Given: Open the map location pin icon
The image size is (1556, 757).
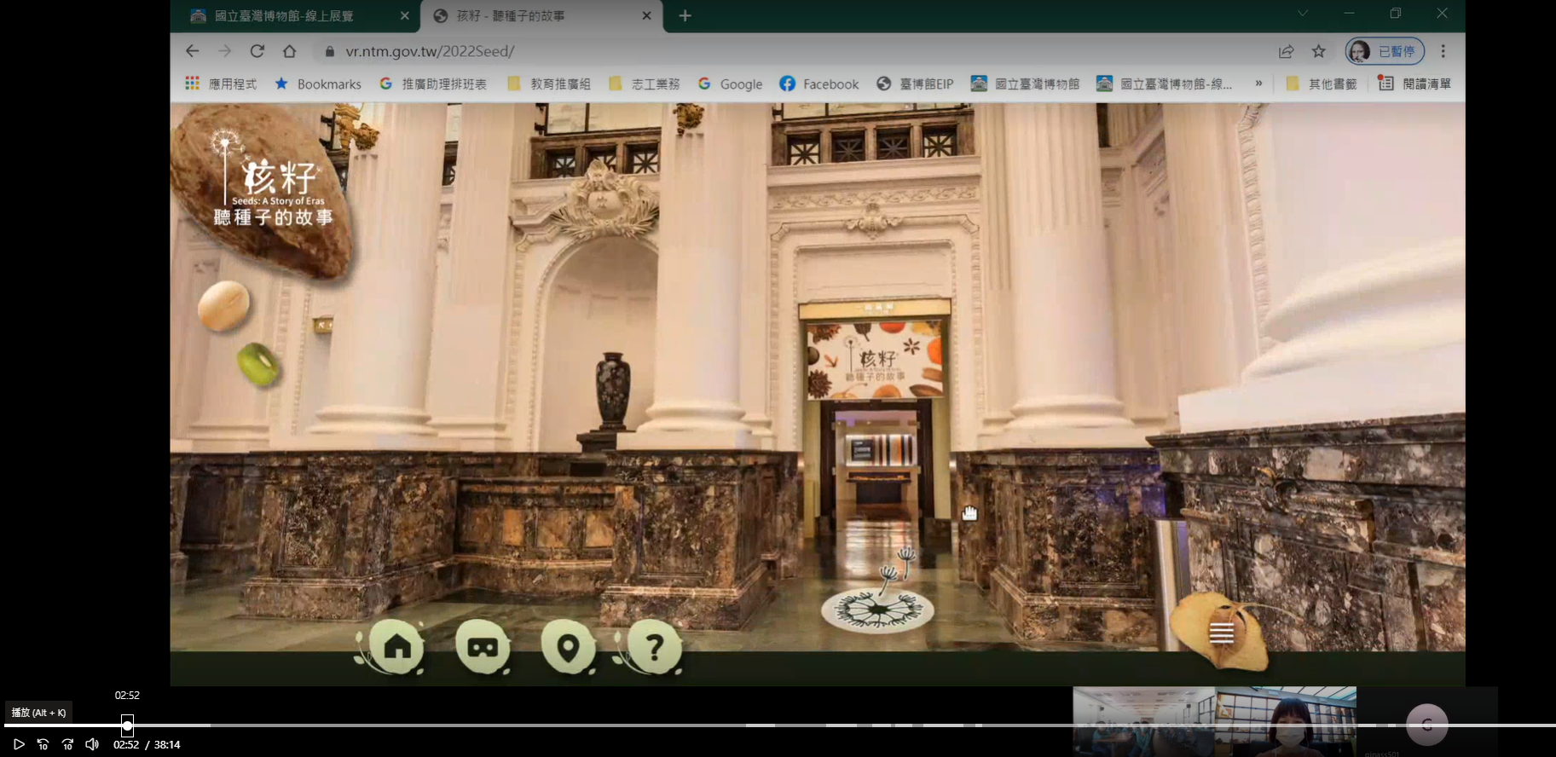Looking at the screenshot, I should click(x=568, y=648).
